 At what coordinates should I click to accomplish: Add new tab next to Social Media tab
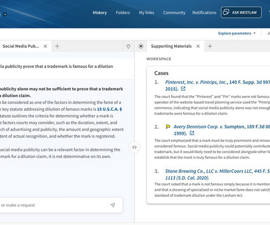(x=57, y=46)
